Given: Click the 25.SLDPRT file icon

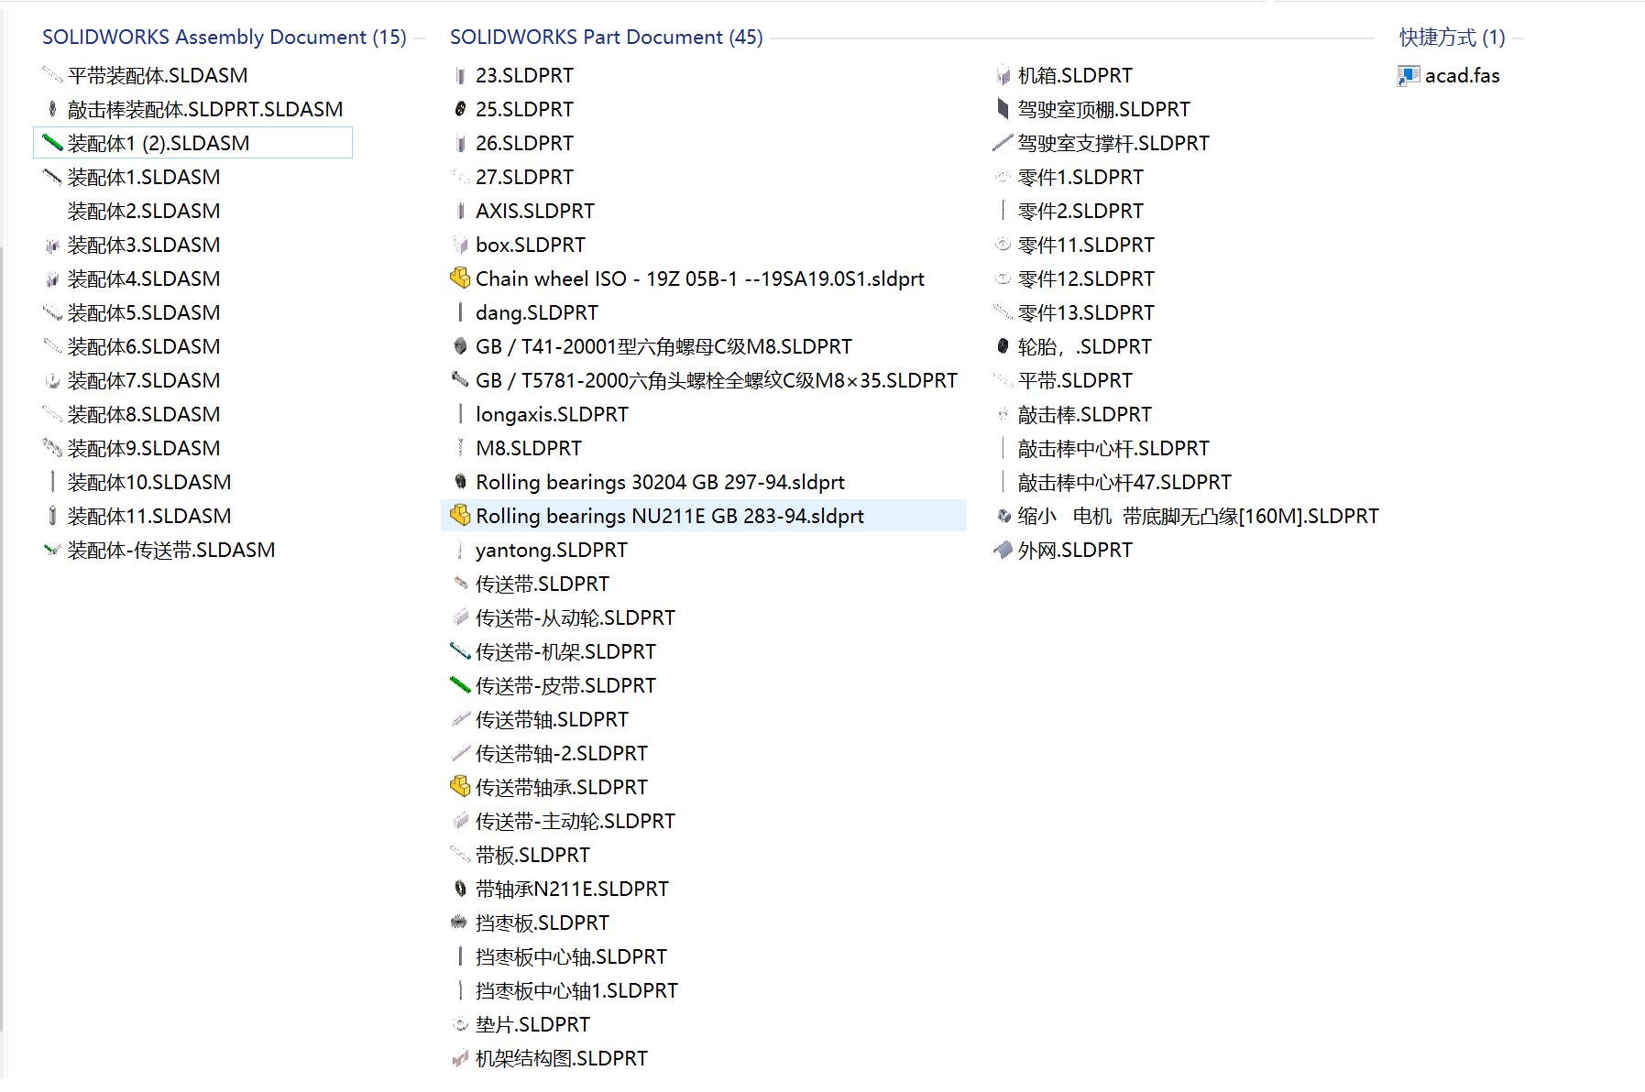Looking at the screenshot, I should click(460, 109).
